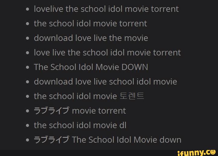Click the word DOWN in capital letters

(135, 67)
